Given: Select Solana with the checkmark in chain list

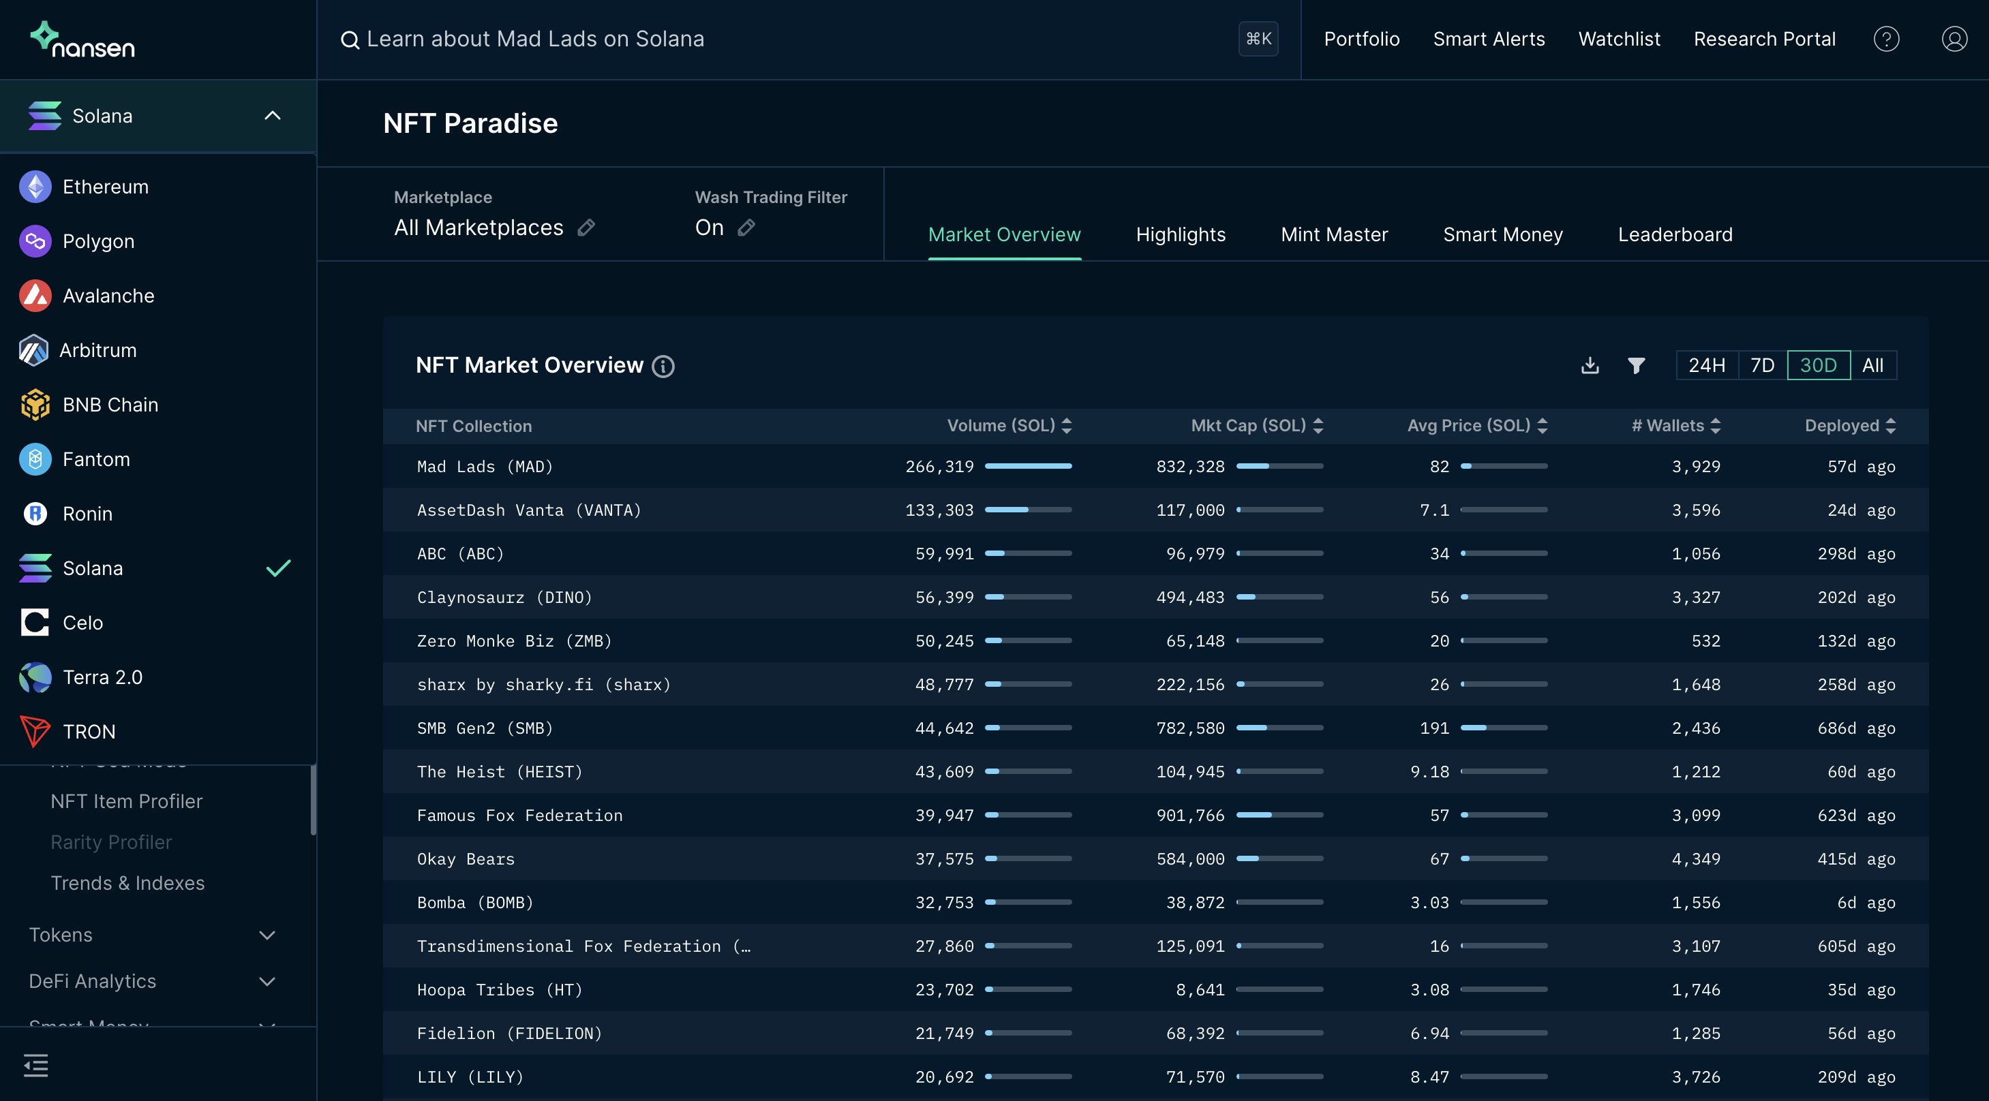Looking at the screenshot, I should pos(157,569).
